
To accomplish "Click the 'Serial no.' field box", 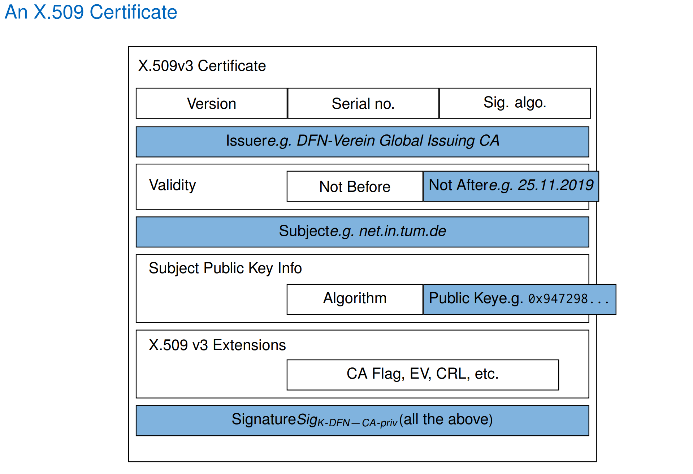I will (x=363, y=103).
